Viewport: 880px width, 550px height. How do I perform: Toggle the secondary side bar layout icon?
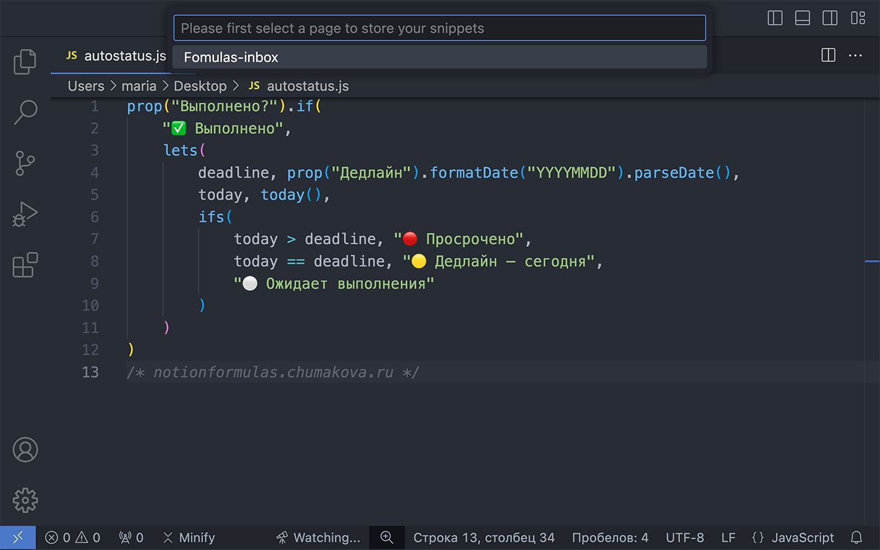pyautogui.click(x=830, y=18)
